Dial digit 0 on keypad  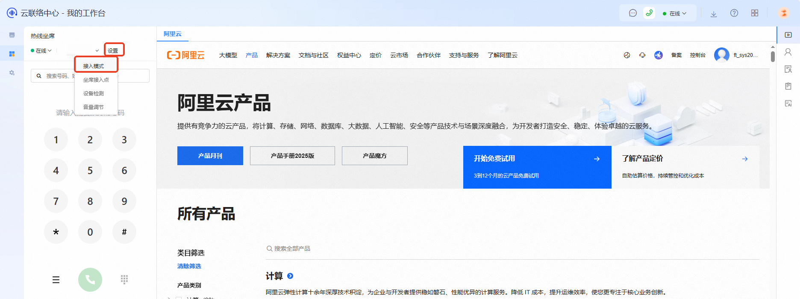coord(90,232)
